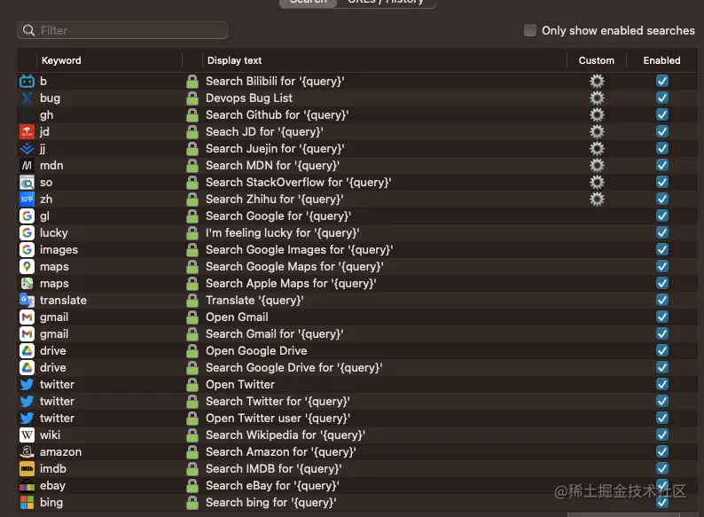The width and height of the screenshot is (704, 517).
Task: Uncheck Enabled for Translate '{query}'
Action: click(662, 300)
